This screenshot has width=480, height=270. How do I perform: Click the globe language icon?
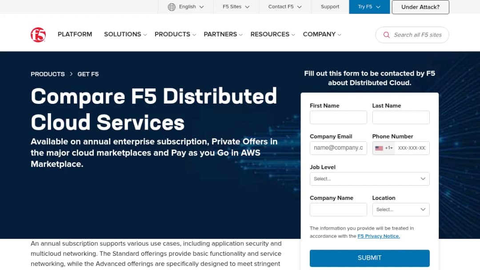coord(172,7)
